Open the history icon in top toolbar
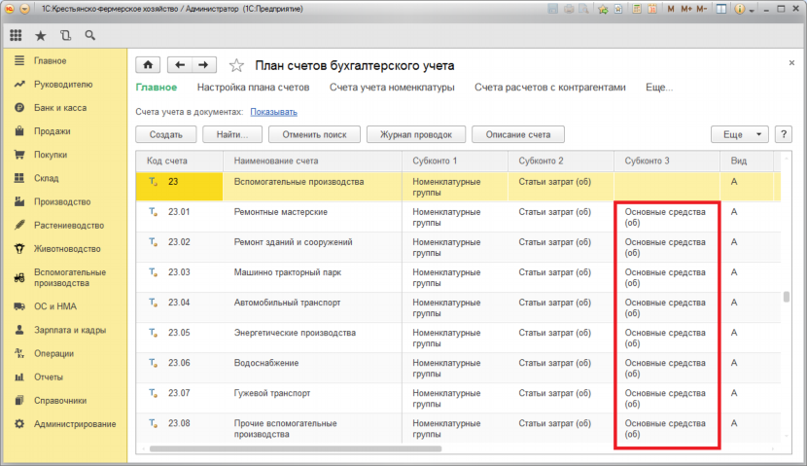The width and height of the screenshot is (807, 466). 65,35
